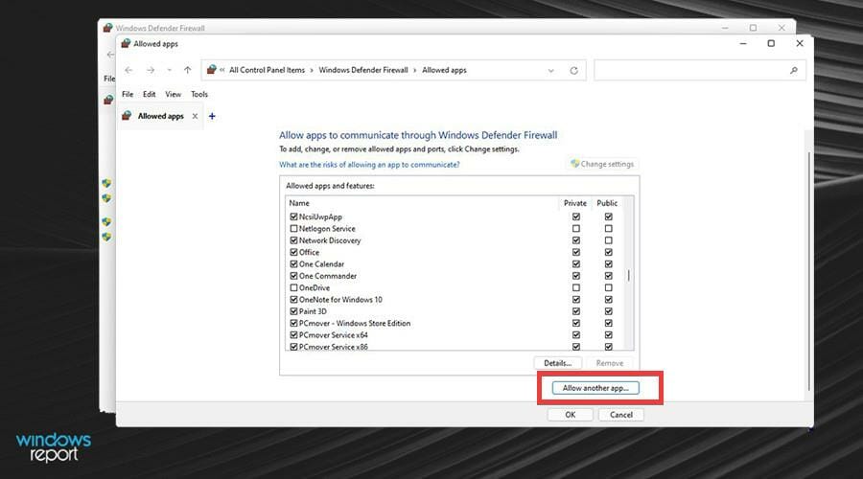Image resolution: width=863 pixels, height=479 pixels.
Task: Uncheck One Commander name checkbox
Action: [294, 276]
